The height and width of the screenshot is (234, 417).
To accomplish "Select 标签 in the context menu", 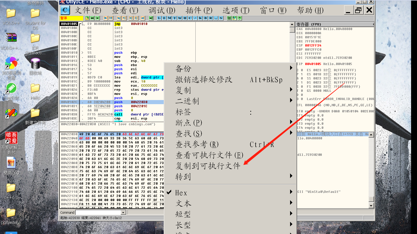I will pos(230,112).
